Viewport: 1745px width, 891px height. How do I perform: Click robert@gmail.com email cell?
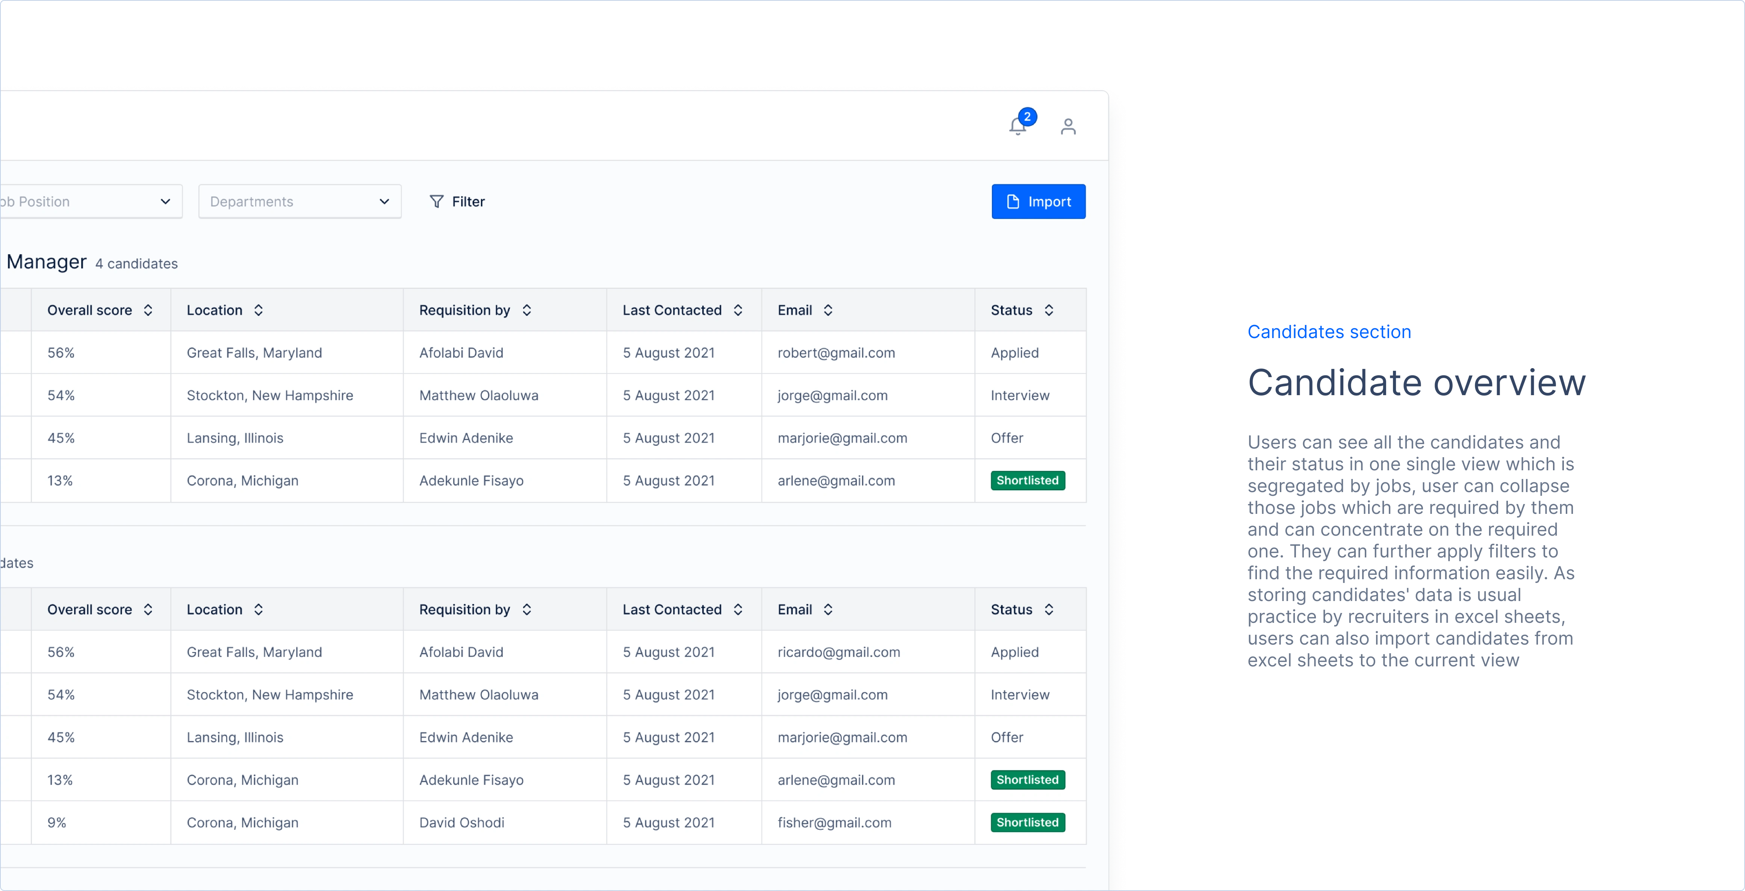coord(836,353)
